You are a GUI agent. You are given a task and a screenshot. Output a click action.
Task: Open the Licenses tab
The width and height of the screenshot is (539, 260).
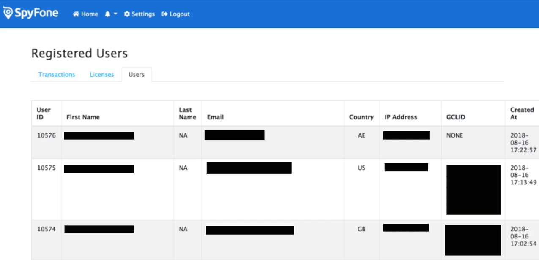click(102, 75)
